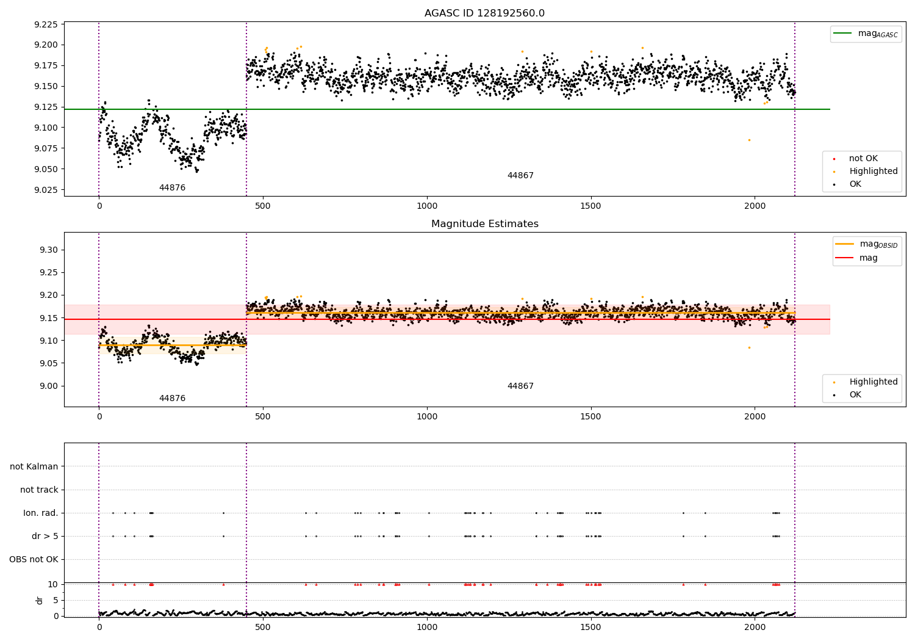This screenshot has height=641, width=915.
Task: Click the 'OBS not OK' axis label
Action: 34,559
